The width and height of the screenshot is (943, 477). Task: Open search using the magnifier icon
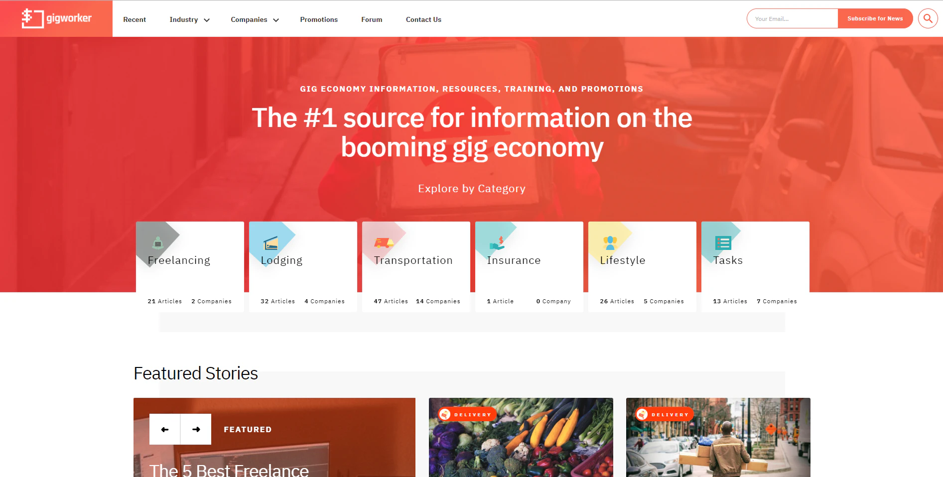click(x=928, y=18)
